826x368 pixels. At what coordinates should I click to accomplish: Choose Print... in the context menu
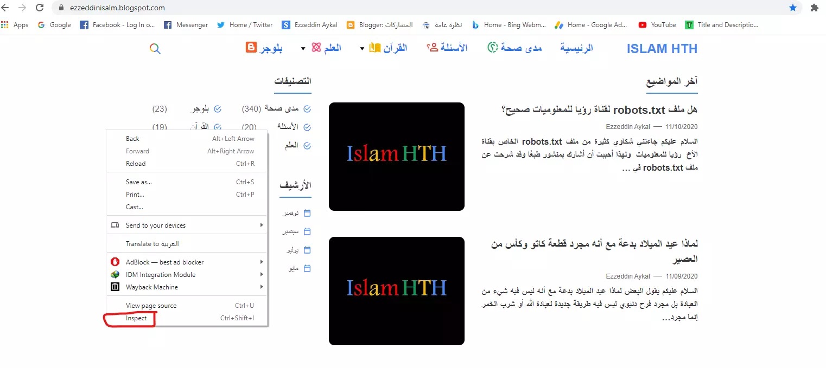pos(187,195)
